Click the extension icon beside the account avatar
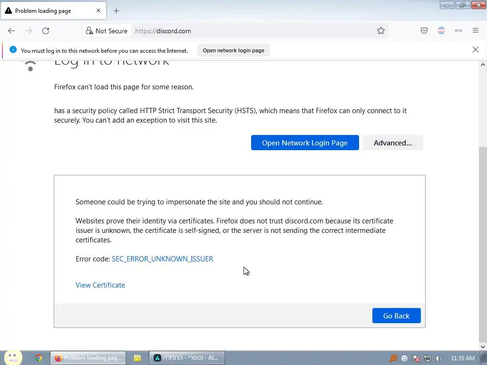487x365 pixels. click(458, 30)
